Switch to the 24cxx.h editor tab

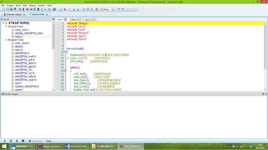74,20
